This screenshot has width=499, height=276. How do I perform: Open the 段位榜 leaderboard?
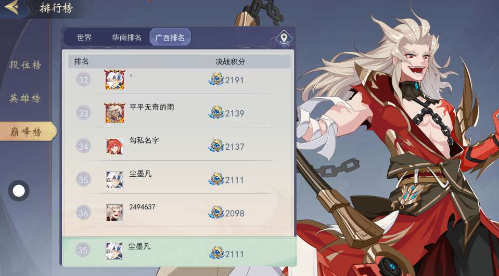[25, 65]
